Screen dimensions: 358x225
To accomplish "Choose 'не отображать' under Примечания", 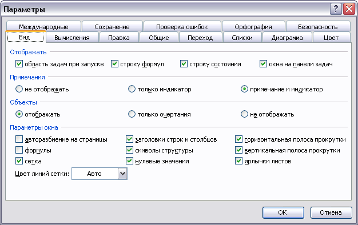I will coord(19,89).
